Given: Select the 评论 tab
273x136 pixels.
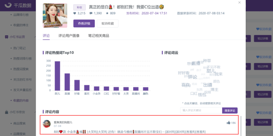Looking at the screenshot, I should coord(46,36).
